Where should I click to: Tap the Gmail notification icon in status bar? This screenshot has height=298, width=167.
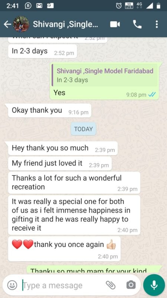click(x=39, y=6)
